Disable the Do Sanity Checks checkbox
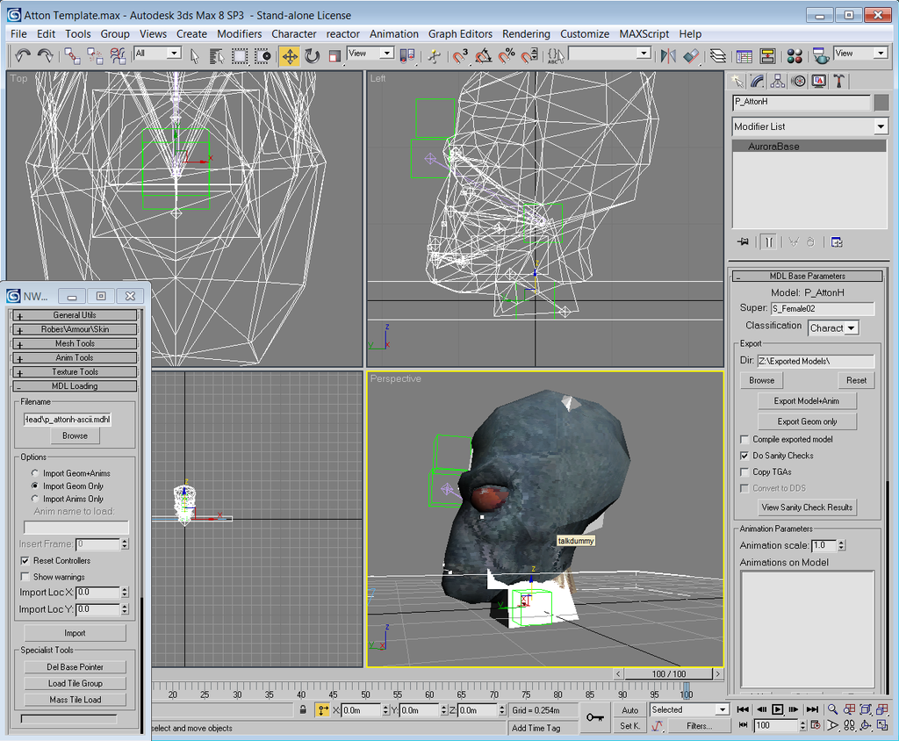 [744, 456]
